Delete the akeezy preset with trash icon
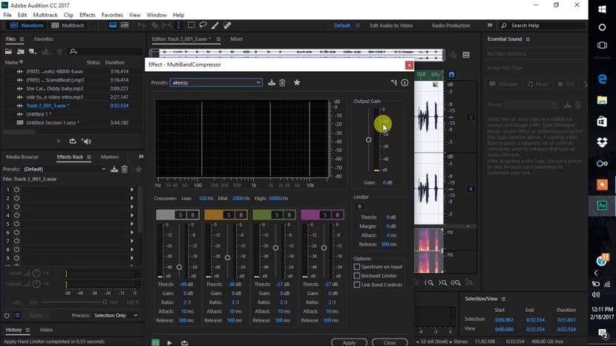 (x=282, y=82)
